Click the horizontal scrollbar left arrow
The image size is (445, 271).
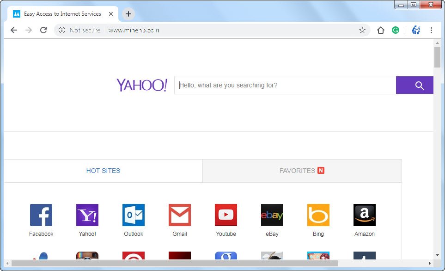coord(7,263)
